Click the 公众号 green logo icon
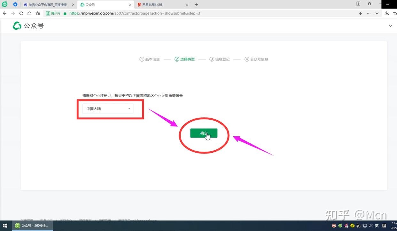397x231 pixels. pos(17,26)
